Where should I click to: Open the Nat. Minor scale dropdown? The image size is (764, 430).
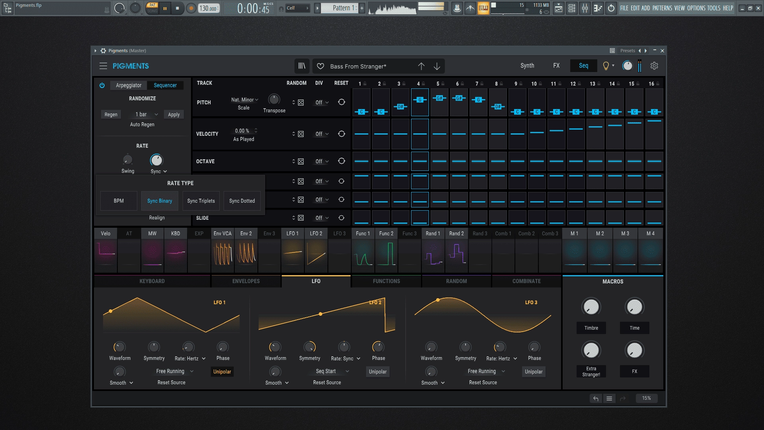tap(245, 100)
